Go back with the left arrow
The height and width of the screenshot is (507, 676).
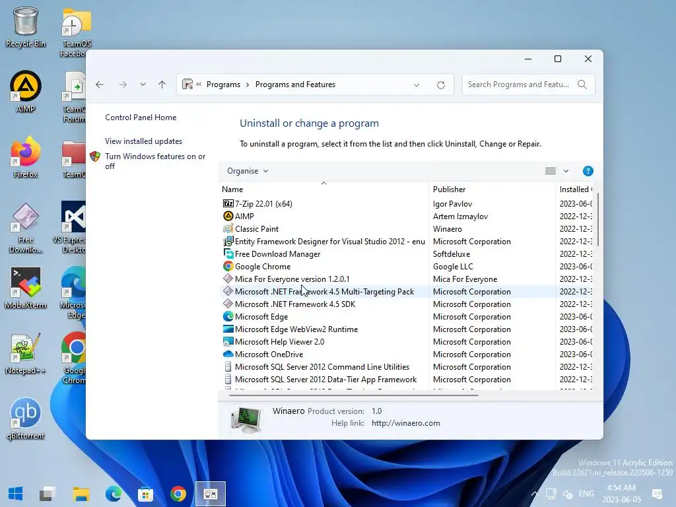click(x=100, y=84)
